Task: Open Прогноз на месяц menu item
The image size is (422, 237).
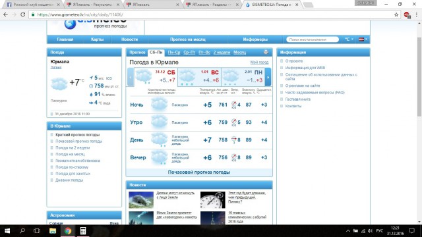Action: click(187, 39)
